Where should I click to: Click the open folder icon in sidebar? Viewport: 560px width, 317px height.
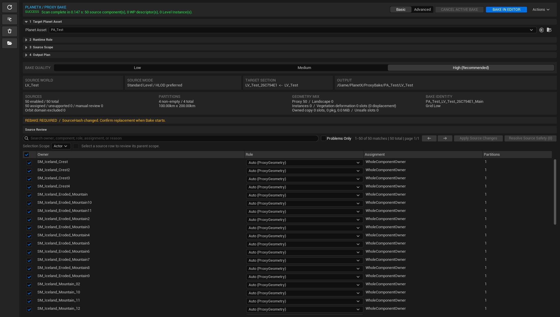(x=10, y=43)
